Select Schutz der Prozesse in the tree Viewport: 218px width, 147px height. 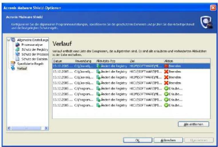tap(35, 54)
